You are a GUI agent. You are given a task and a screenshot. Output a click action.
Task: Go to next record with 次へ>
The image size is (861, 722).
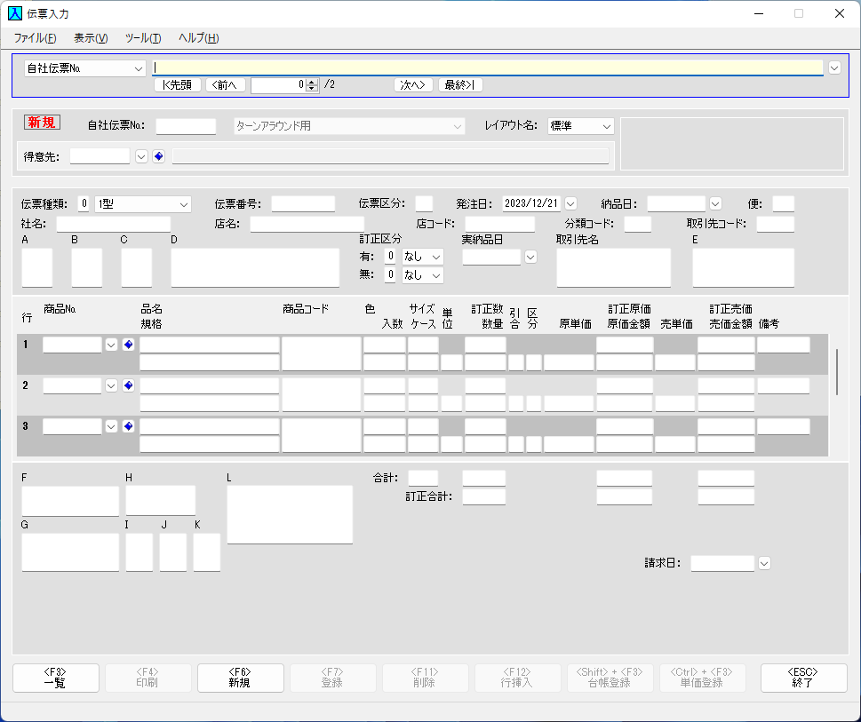tap(413, 85)
